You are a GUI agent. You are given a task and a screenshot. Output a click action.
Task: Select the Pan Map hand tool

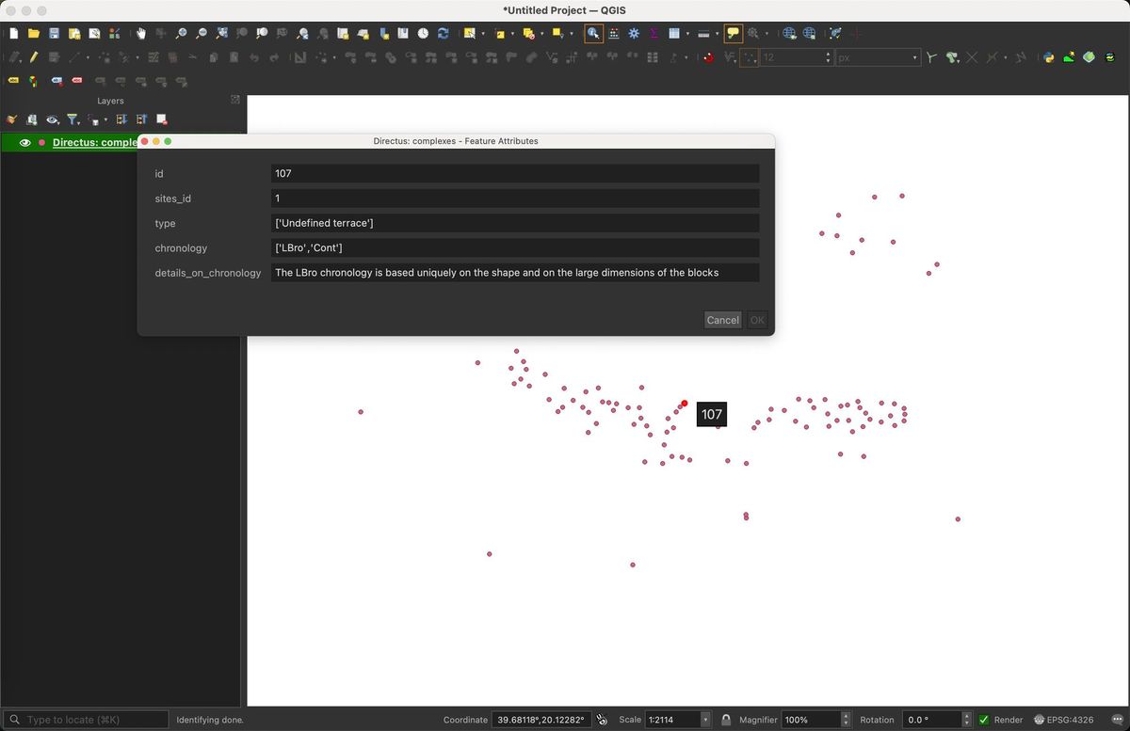point(141,34)
